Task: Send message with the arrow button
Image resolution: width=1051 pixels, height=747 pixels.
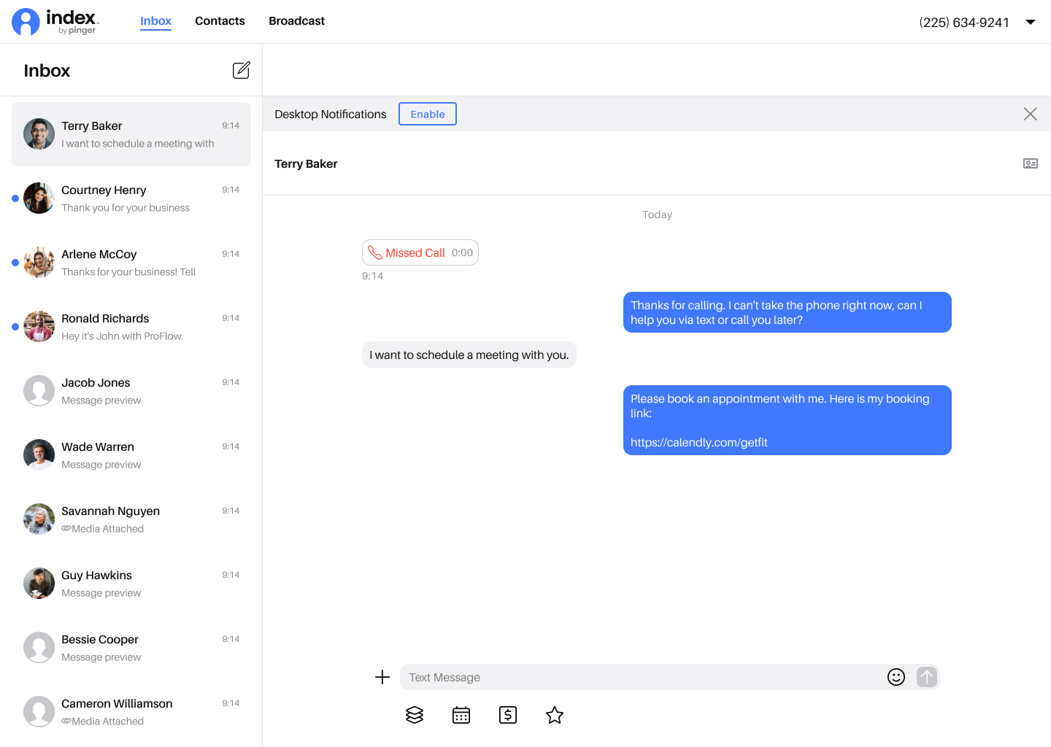Action: coord(927,677)
